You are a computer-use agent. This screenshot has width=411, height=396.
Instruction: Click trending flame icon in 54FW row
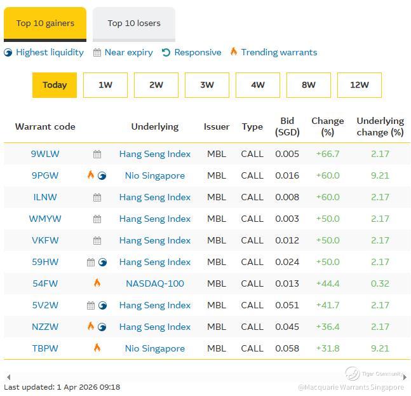coord(97,283)
